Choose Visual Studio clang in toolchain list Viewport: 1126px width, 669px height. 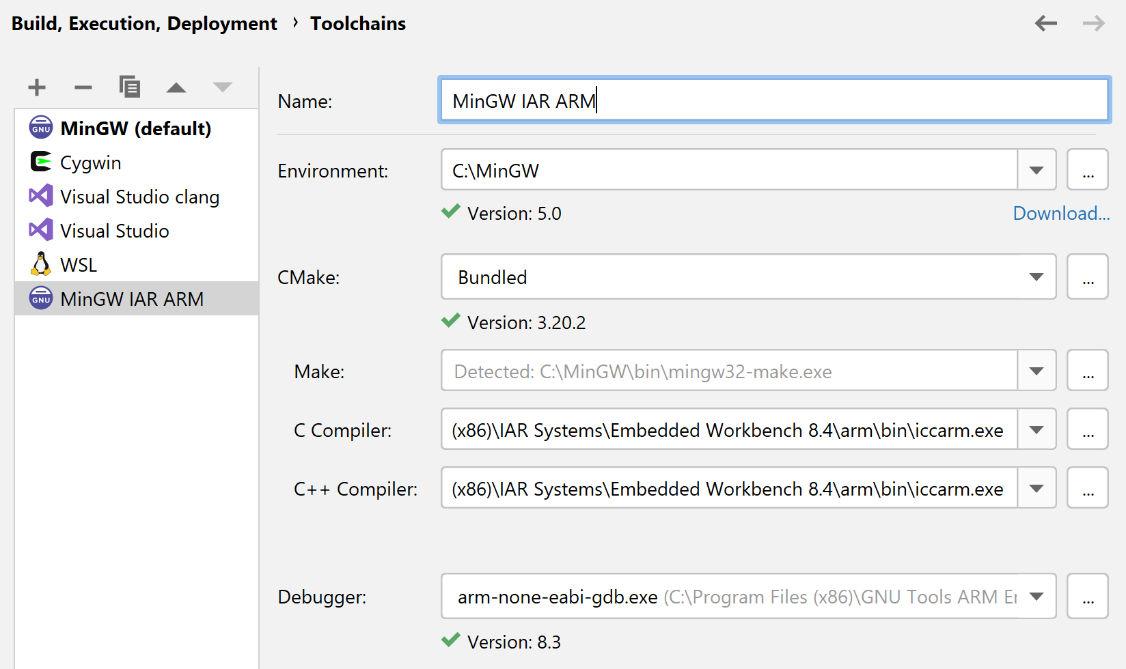pyautogui.click(x=139, y=197)
